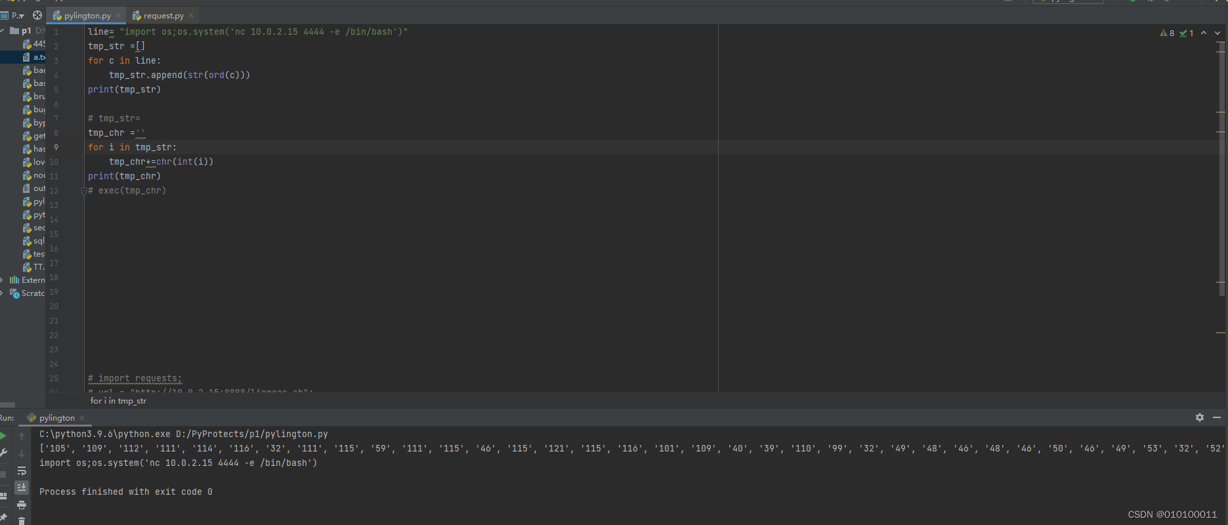Clear console with the trash icon

(x=22, y=521)
